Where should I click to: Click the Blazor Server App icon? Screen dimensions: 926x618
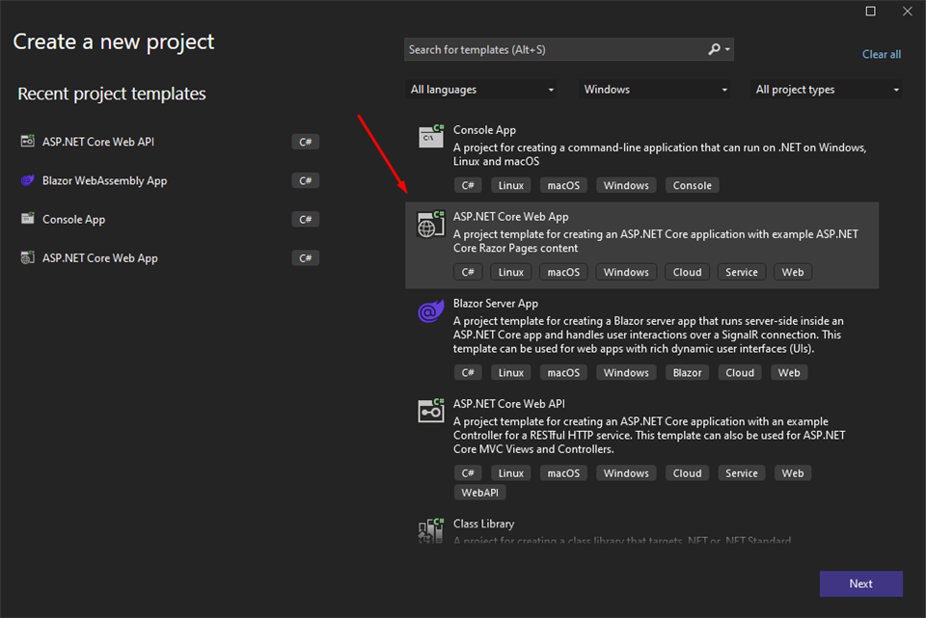coord(430,311)
